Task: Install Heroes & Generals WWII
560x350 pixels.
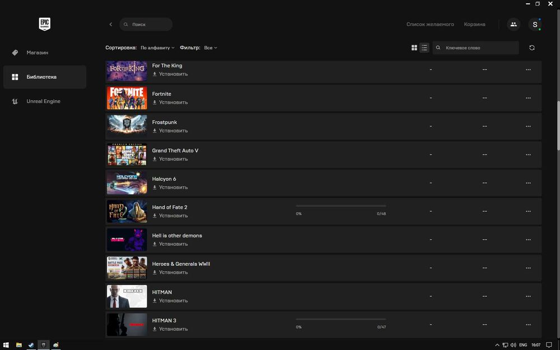Action: tap(170, 272)
